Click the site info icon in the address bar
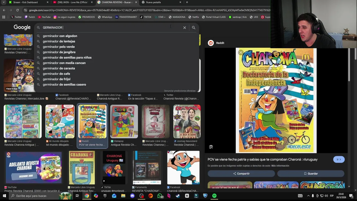Screen dimensions: 357x201 [25, 10]
